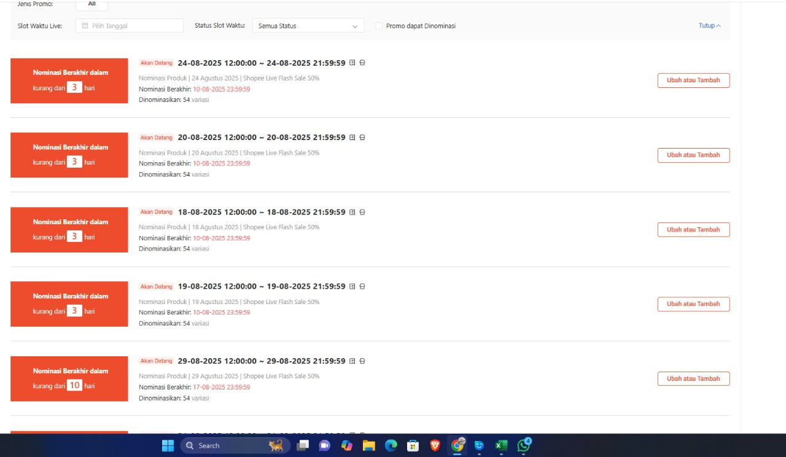The image size is (786, 457).
Task: Open Microsoft Edge from the taskbar
Action: pos(391,445)
